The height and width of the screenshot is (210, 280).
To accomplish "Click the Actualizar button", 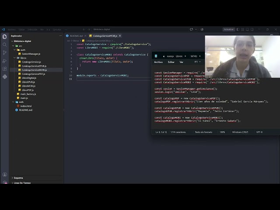I will click(229, 29).
